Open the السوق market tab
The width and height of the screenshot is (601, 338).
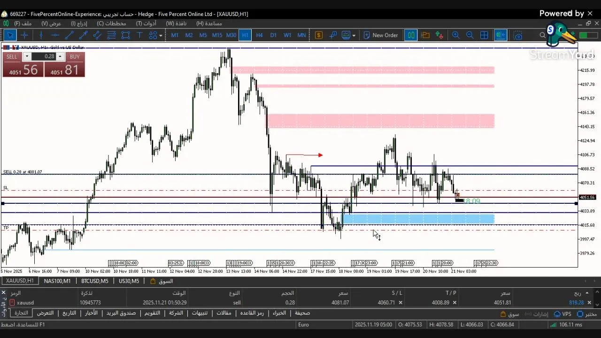[162, 281]
